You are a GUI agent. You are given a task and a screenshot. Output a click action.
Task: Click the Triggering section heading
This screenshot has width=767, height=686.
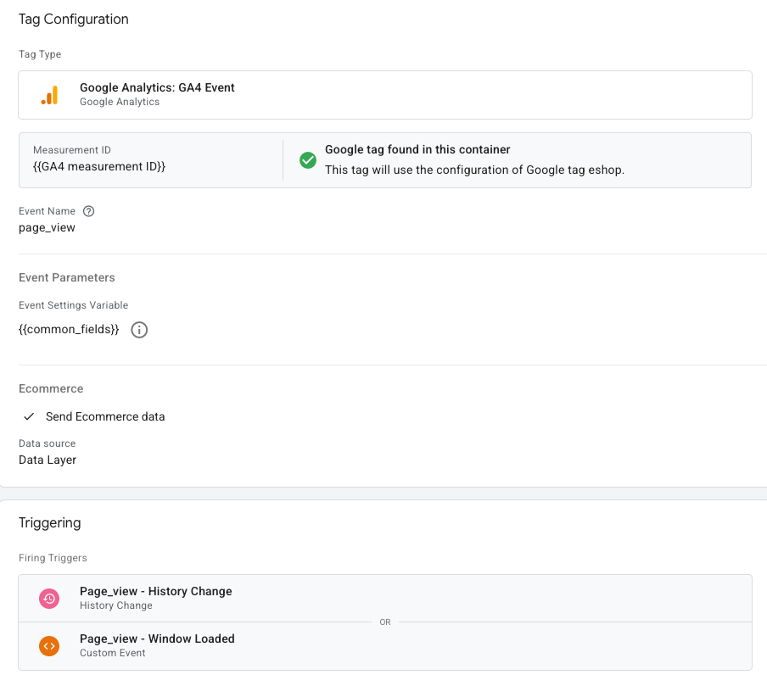click(x=50, y=522)
